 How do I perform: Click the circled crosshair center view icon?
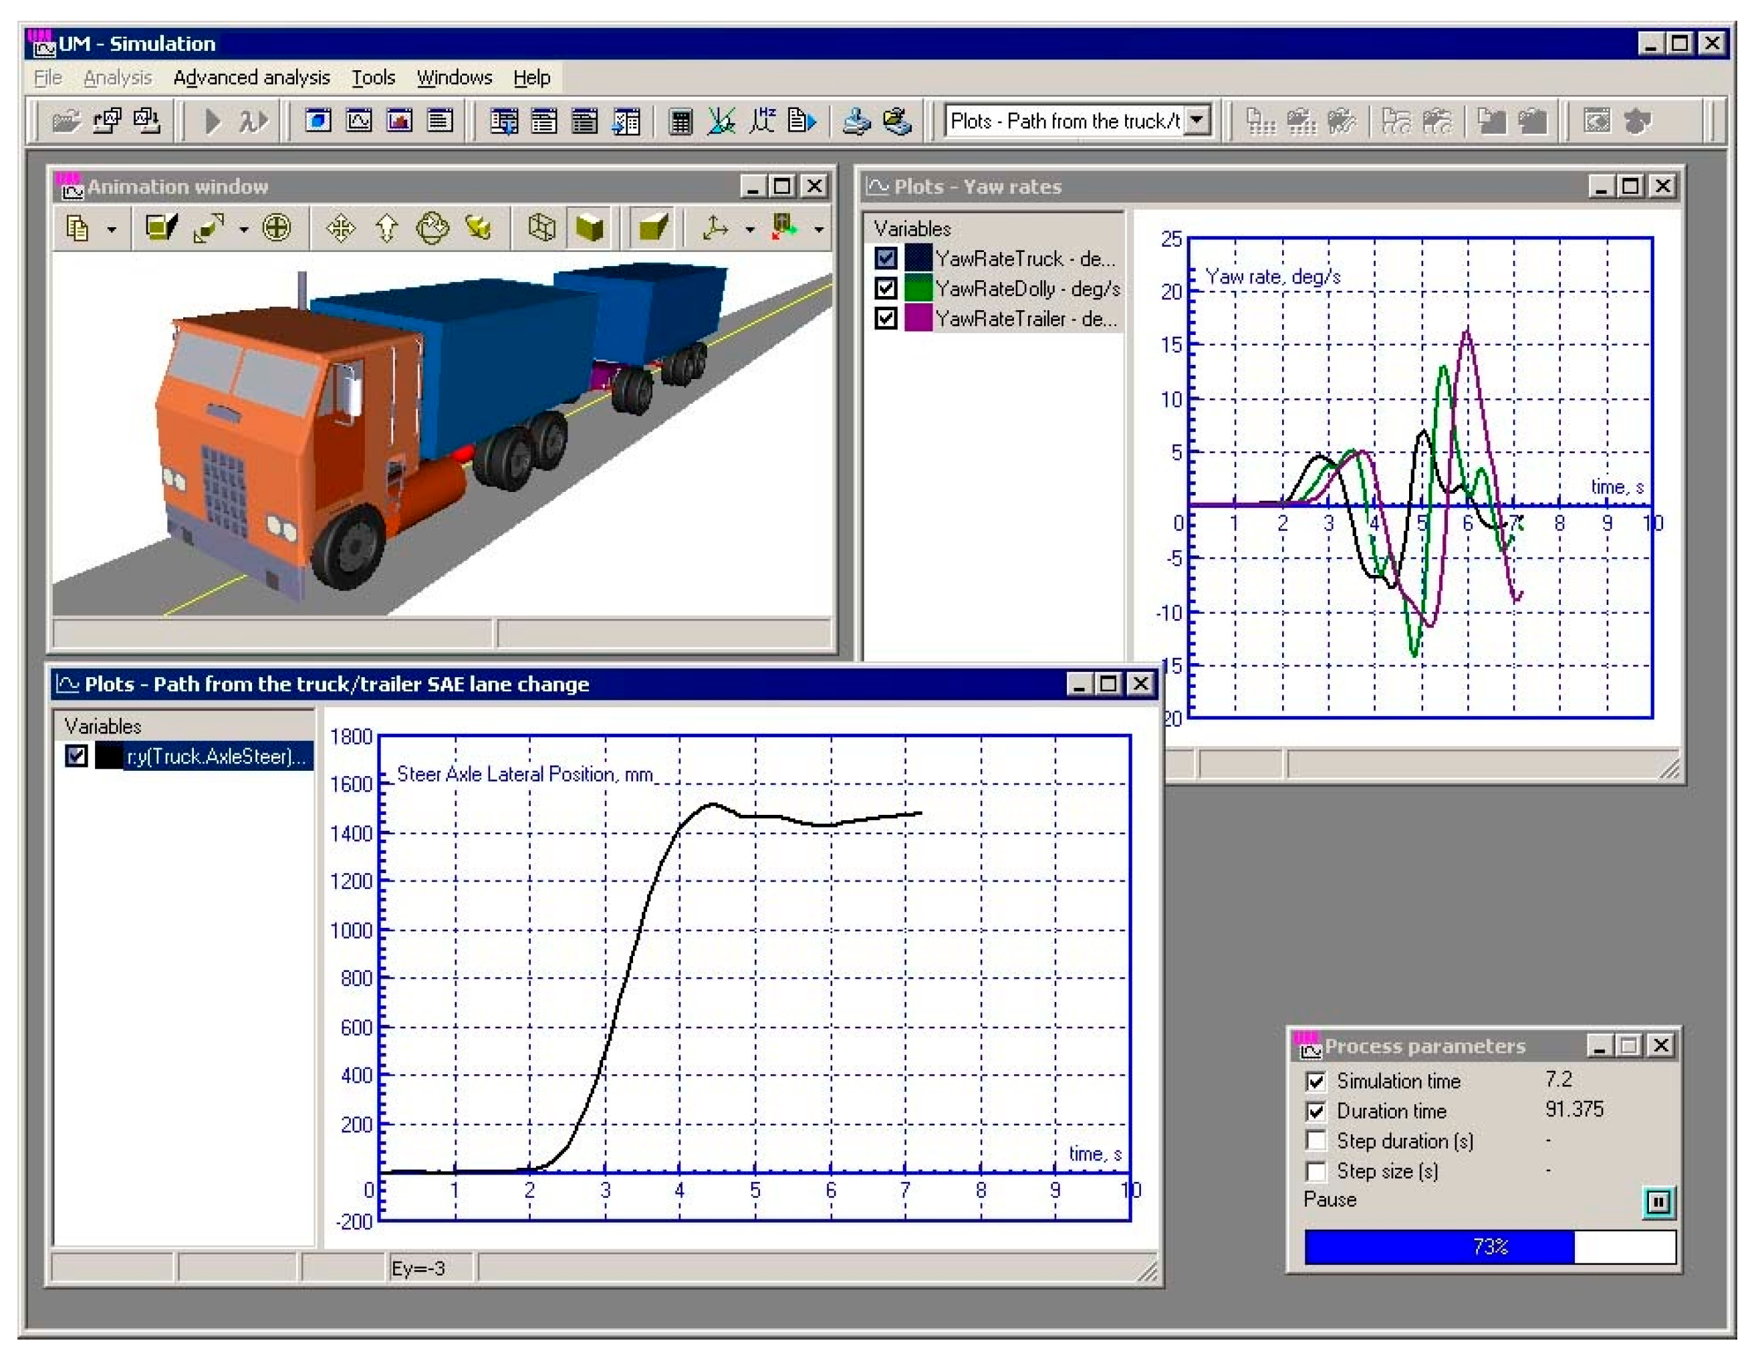point(277,229)
